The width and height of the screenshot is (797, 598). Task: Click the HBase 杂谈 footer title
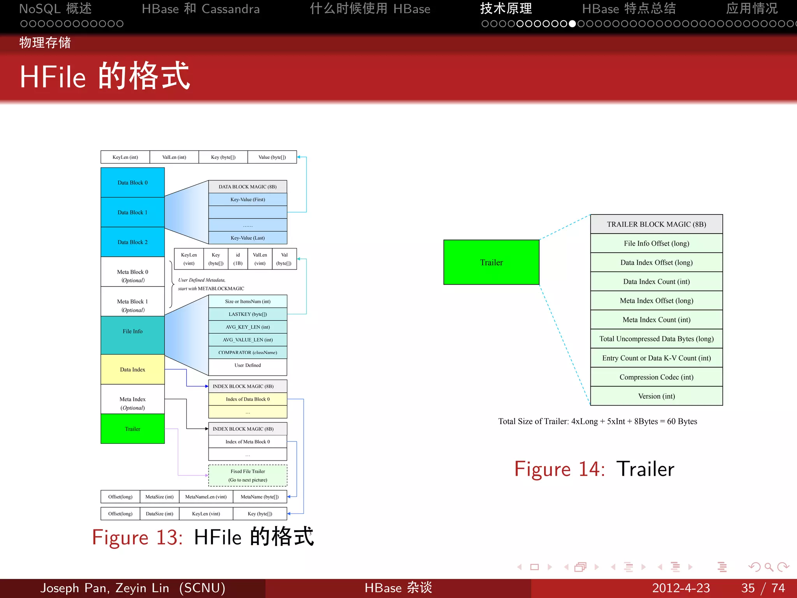pos(398,588)
